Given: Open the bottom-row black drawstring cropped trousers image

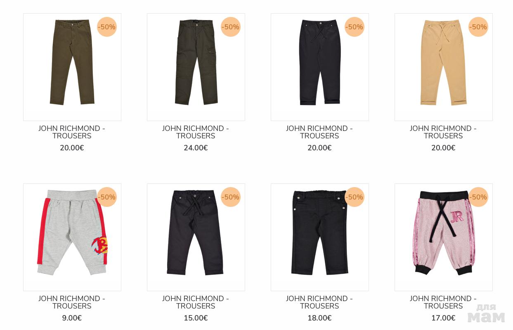Looking at the screenshot, I should pos(196,237).
